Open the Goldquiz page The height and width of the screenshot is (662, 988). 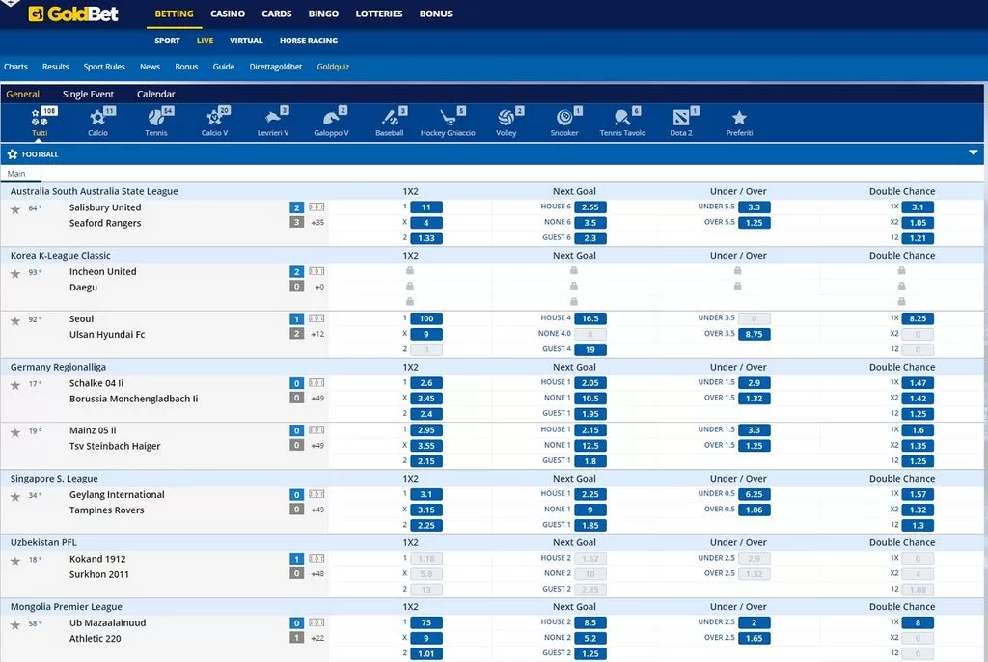(x=332, y=67)
